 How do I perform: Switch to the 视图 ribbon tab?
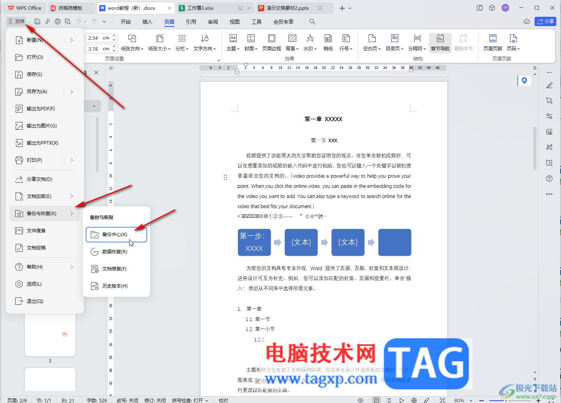235,22
